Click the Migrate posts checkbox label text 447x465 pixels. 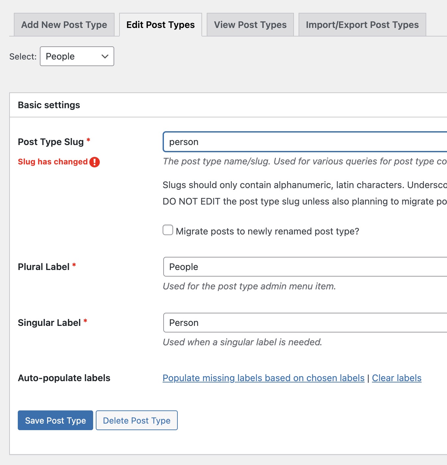click(267, 231)
